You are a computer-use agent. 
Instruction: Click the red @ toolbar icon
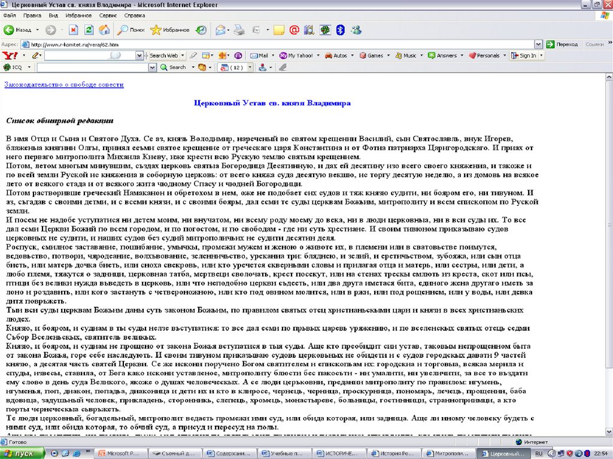point(294,29)
